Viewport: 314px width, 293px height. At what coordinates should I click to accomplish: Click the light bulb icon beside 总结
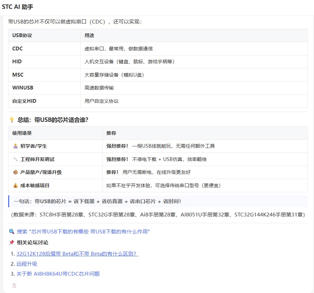(x=12, y=120)
